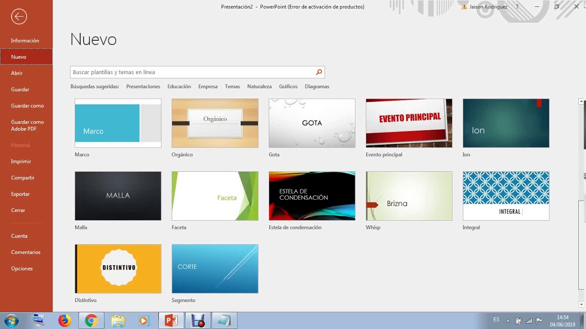This screenshot has height=329, width=586.
Task: Click the activation warning icon beside Jaison Rodriguez
Action: tap(464, 7)
